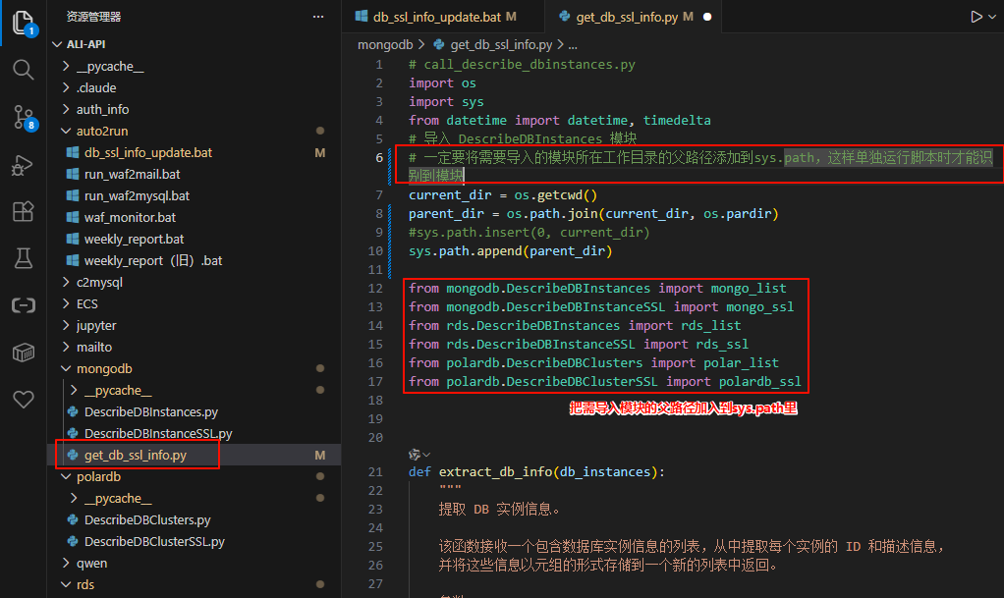Click the Run Python file play button

tap(976, 17)
